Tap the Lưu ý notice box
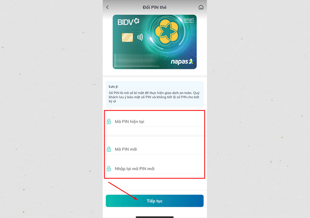The image size is (310, 218). coord(155,94)
